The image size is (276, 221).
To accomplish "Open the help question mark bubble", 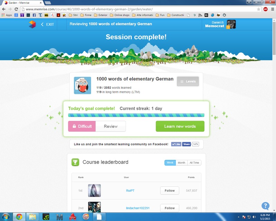I will pos(265,206).
